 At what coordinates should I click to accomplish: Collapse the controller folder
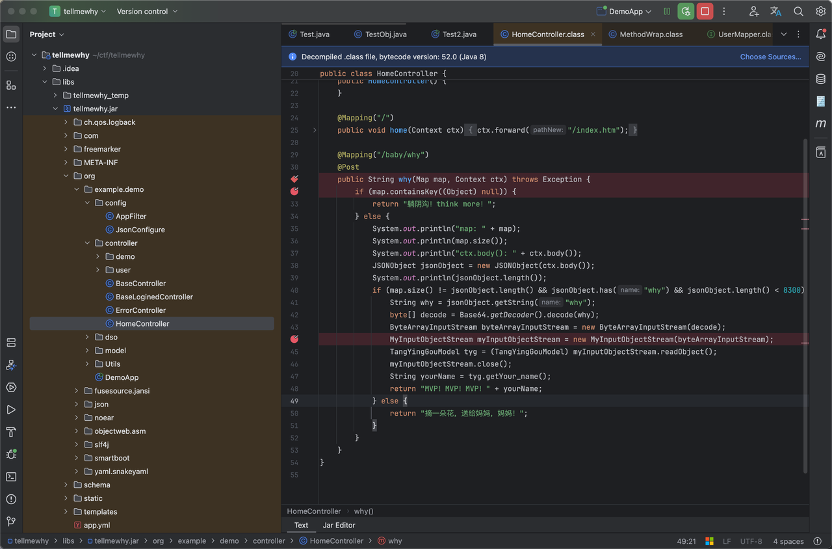click(88, 243)
